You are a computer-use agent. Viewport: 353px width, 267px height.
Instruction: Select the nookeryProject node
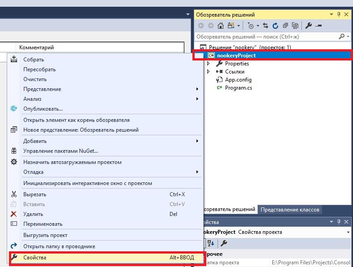click(x=236, y=56)
